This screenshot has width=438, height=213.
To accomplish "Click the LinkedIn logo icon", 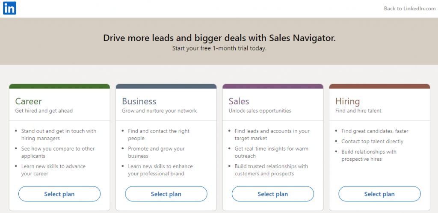I will [x=9, y=8].
